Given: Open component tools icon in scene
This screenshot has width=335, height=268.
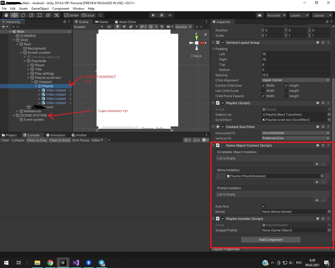Looking at the screenshot, I should tap(162, 27).
